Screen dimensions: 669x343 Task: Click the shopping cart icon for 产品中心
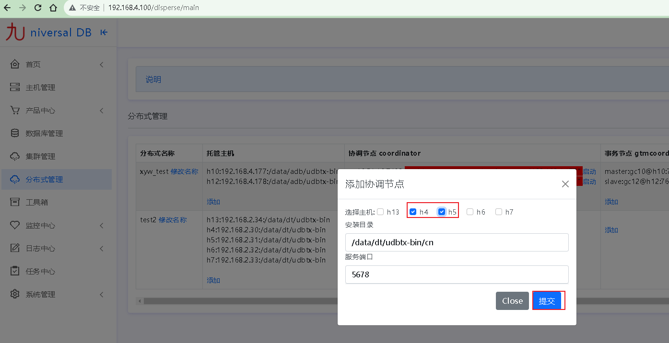click(x=15, y=110)
